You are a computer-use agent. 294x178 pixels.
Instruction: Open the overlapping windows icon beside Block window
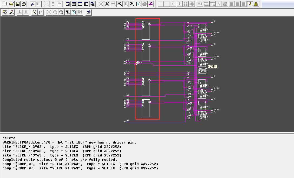(x=93, y=4)
